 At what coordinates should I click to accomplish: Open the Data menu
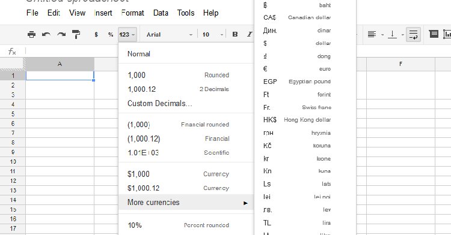point(161,13)
